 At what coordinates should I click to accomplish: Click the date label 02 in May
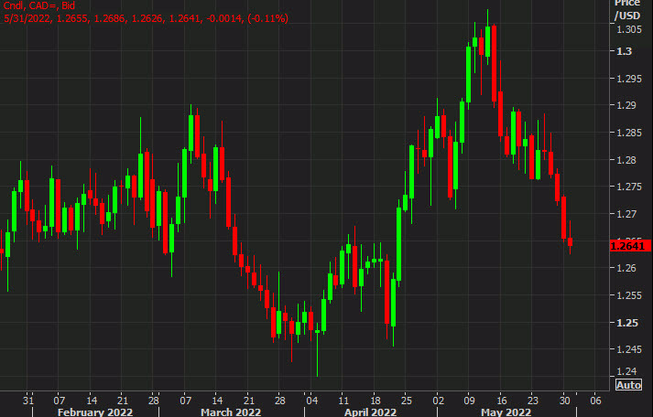tap(438, 401)
